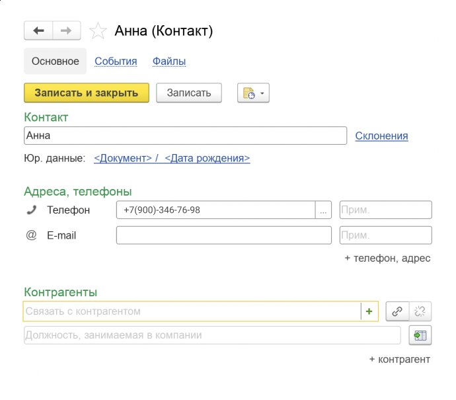The image size is (456, 400).
Task: Open the <Документ> / <Дата рождения> link
Action: point(172,158)
